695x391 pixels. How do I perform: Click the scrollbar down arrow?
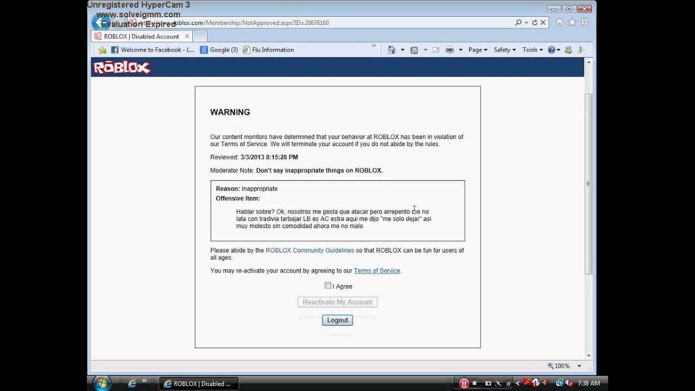tap(589, 356)
